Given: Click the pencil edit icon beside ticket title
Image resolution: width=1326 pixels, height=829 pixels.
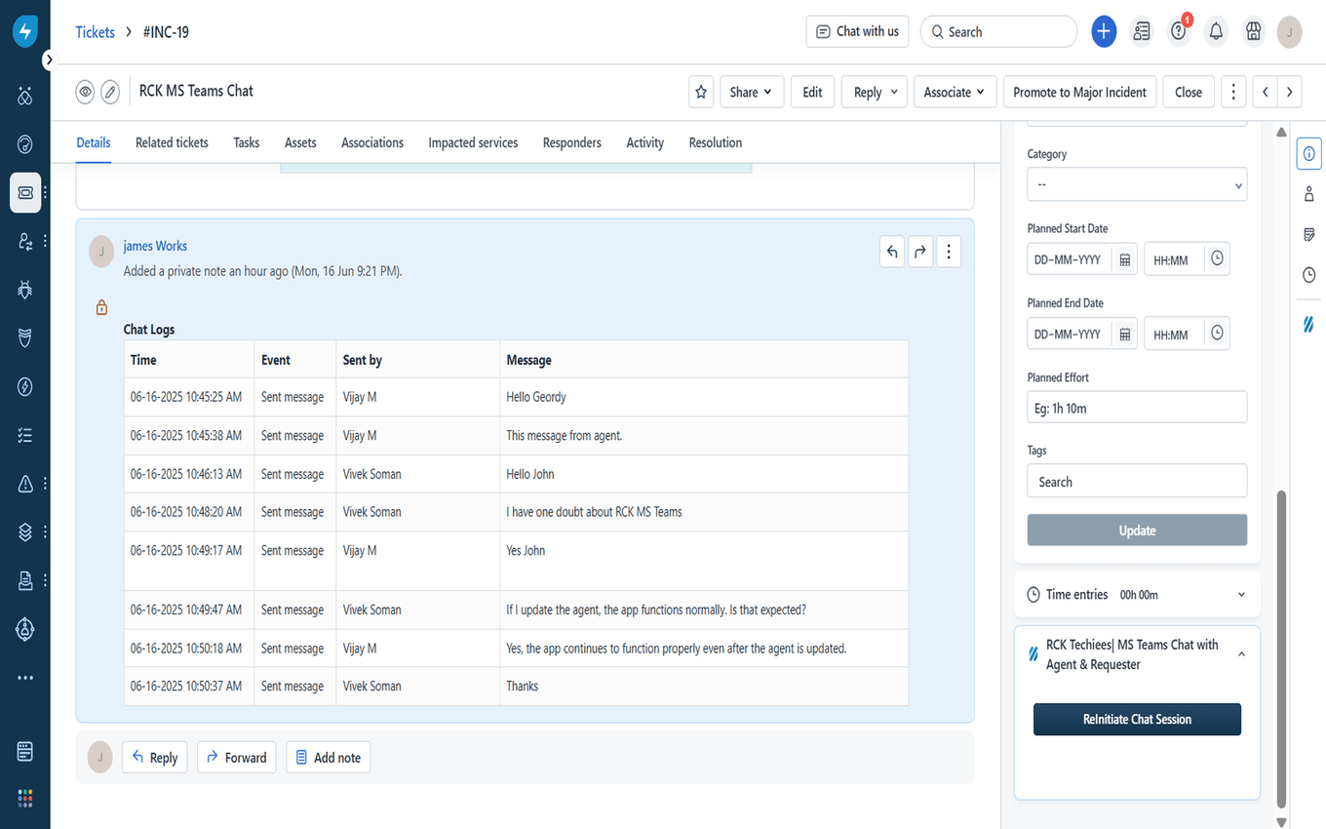Looking at the screenshot, I should coord(110,92).
